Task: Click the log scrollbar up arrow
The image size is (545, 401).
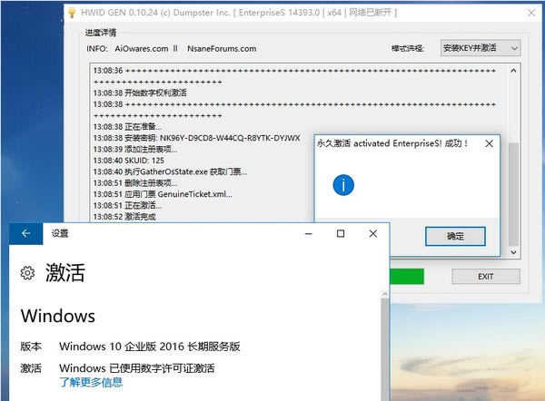Action: coord(513,71)
